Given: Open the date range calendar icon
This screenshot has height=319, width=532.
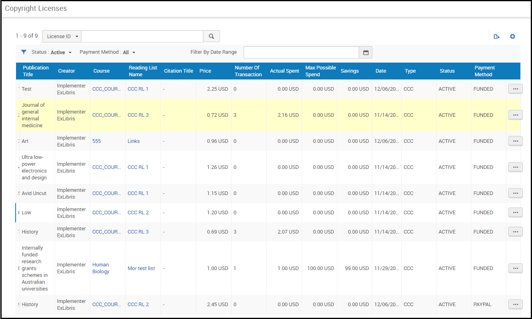Looking at the screenshot, I should pyautogui.click(x=365, y=53).
